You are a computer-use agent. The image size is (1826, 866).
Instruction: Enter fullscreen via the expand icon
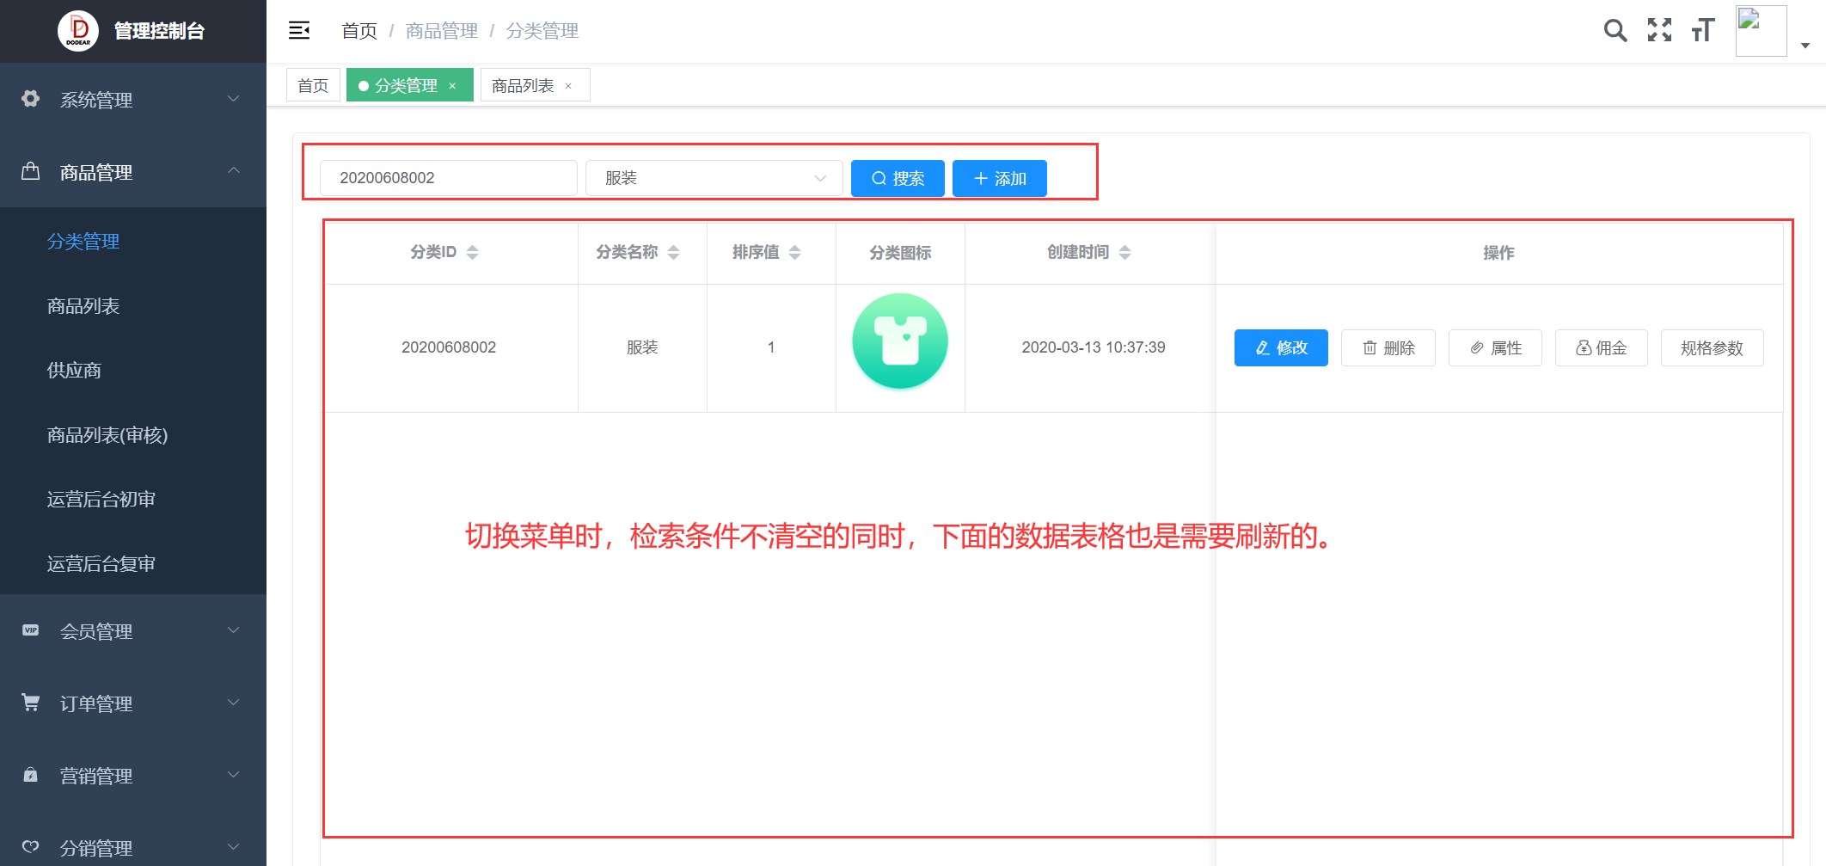(1659, 30)
